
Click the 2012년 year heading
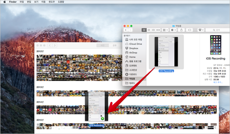[40, 51]
